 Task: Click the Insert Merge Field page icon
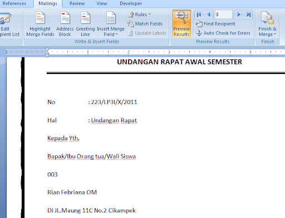pyautogui.click(x=111, y=18)
